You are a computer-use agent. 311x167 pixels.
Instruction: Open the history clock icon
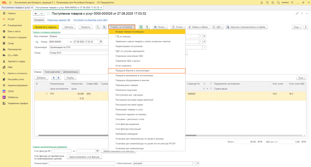click(x=267, y=2)
